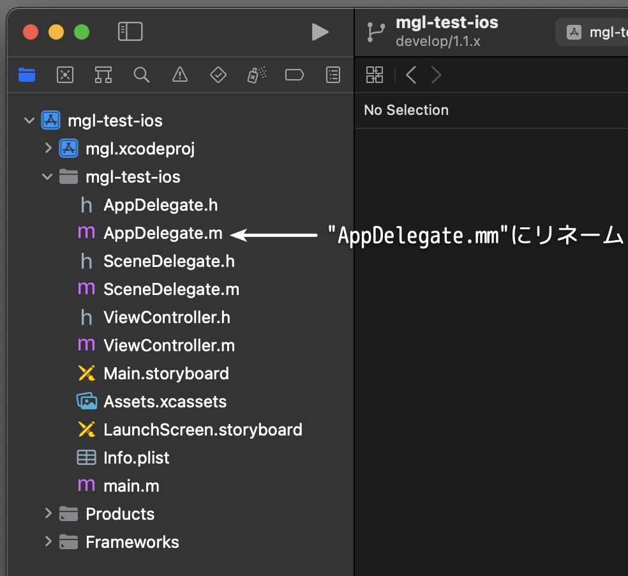Open the Issue navigator warning triangle
Image resolution: width=628 pixels, height=576 pixels.
point(180,75)
